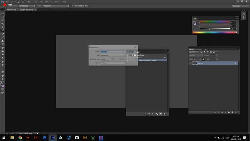Open Set dropdown in New Action dialog

coord(112,55)
